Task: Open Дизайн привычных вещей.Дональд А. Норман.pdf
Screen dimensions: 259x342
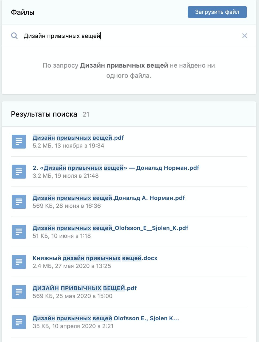Action: pyautogui.click(x=109, y=198)
